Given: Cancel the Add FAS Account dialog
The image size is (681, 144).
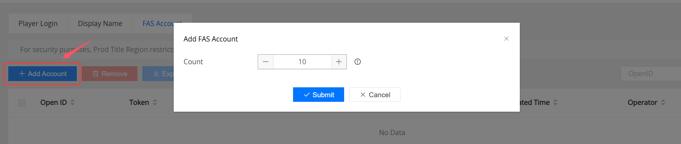Looking at the screenshot, I should pyautogui.click(x=374, y=95).
